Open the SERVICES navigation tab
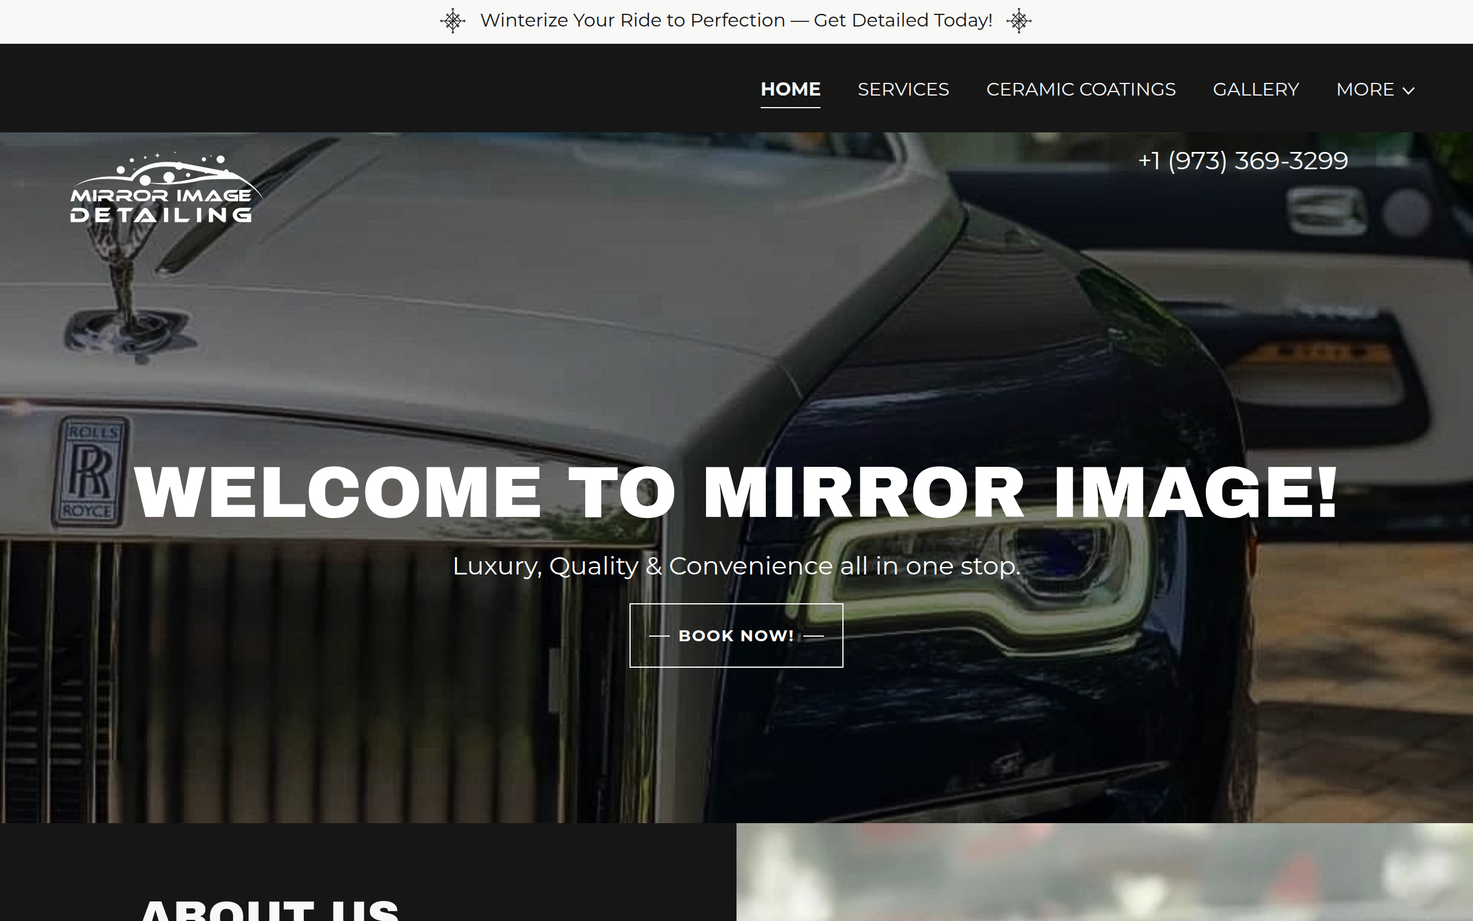The image size is (1473, 921). [x=903, y=89]
